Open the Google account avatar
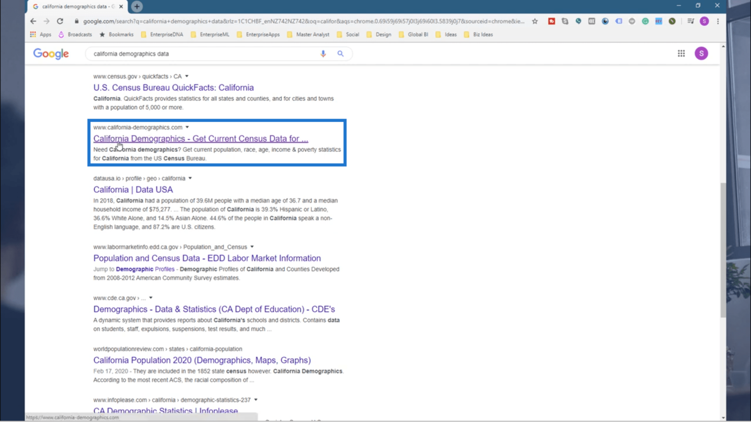 coord(701,54)
